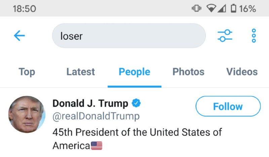Click the Donald J. Trump display name
This screenshot has width=269, height=157.
point(90,103)
